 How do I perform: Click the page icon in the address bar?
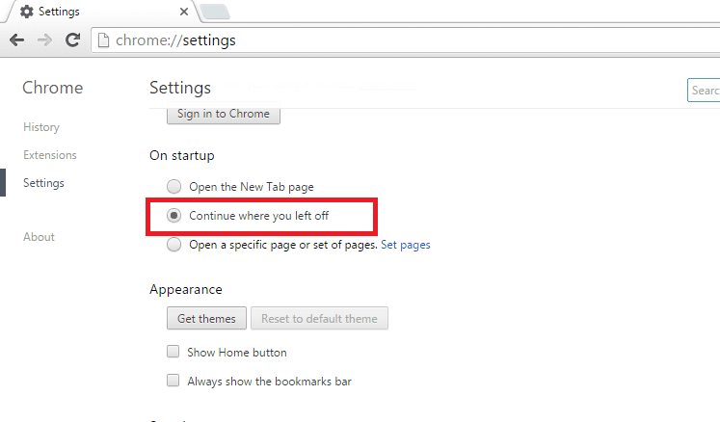(104, 40)
